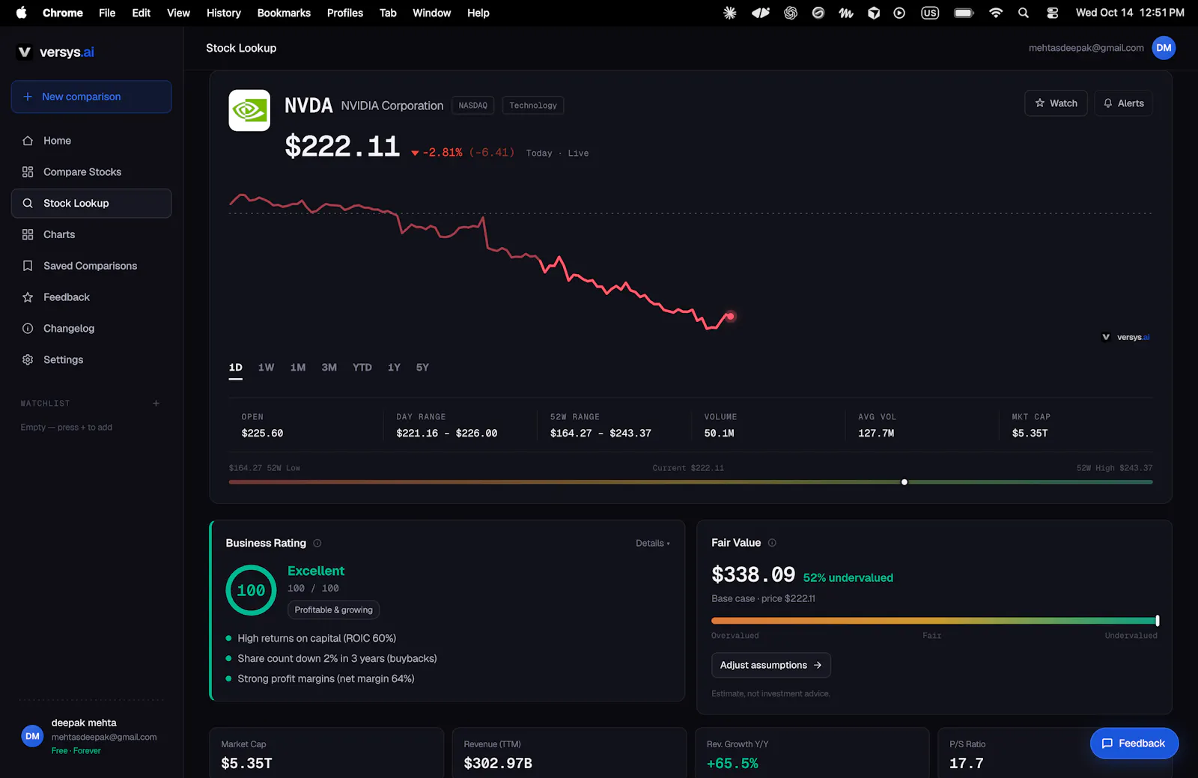Select the 1M chart range
This screenshot has height=778, width=1198.
tap(298, 368)
